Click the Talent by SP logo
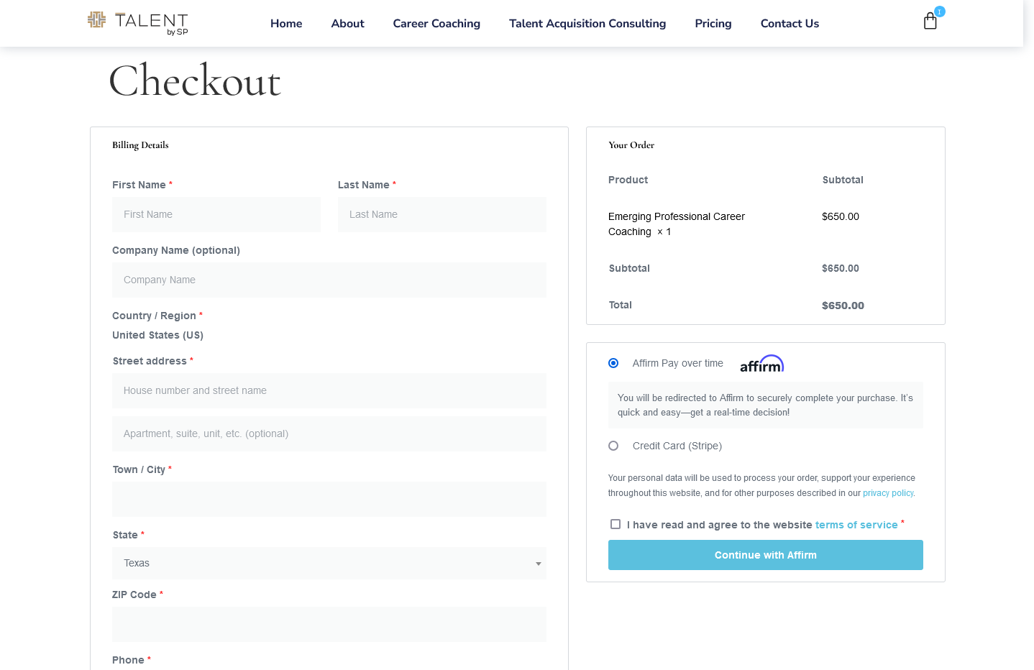The width and height of the screenshot is (1034, 670). point(138,23)
